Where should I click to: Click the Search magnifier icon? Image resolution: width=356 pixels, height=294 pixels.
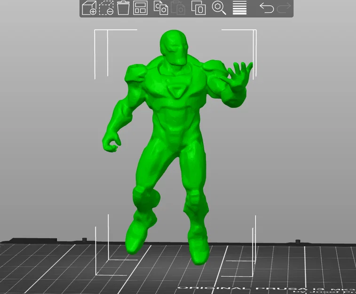coord(219,8)
